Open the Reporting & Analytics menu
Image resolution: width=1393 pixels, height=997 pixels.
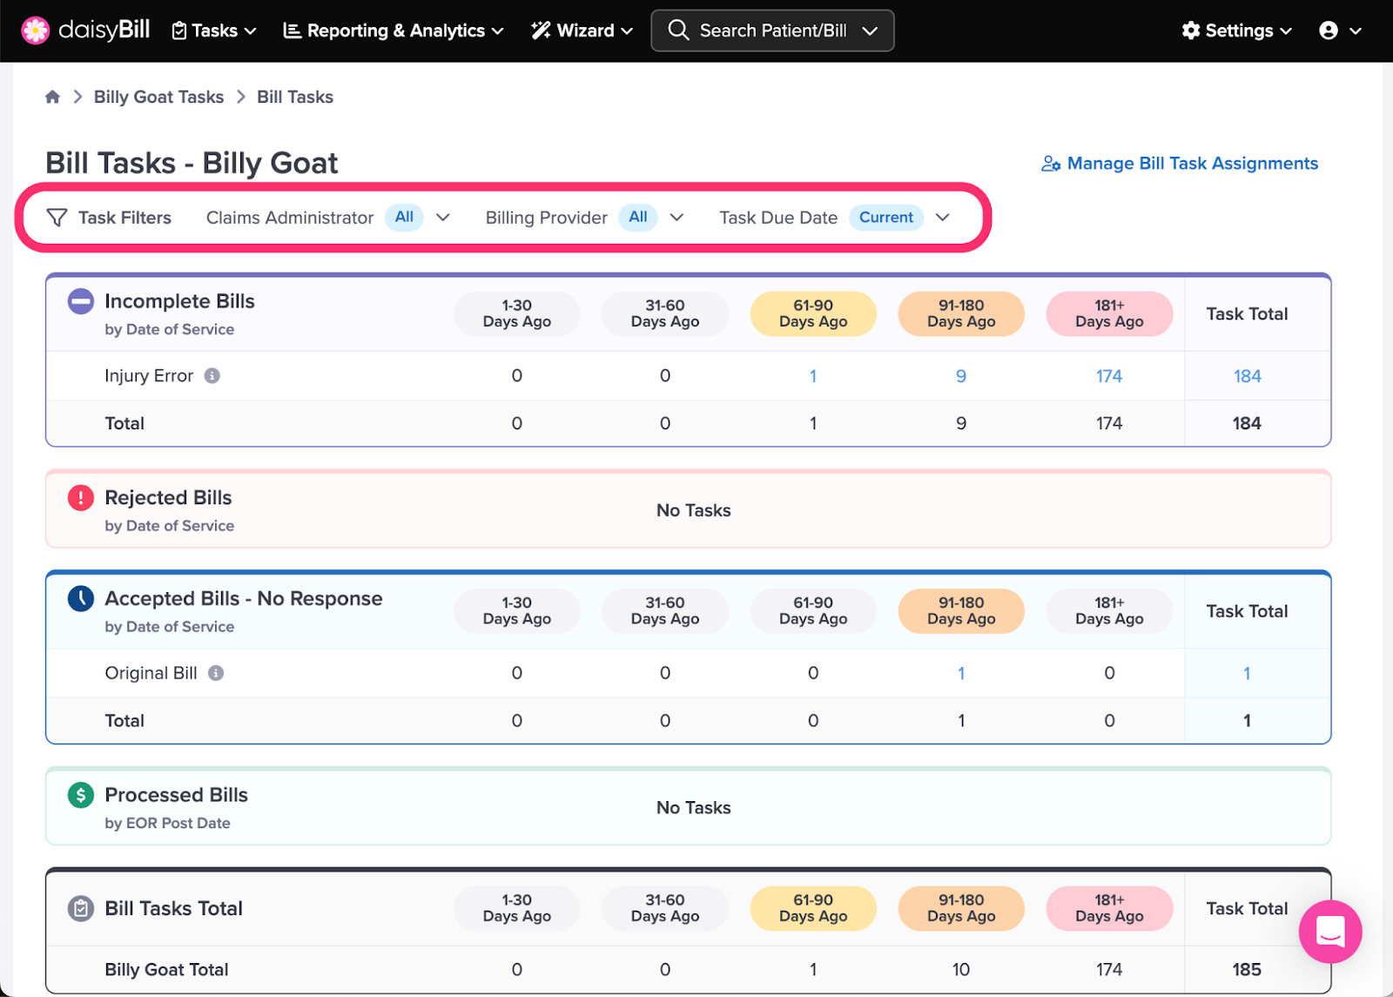pyautogui.click(x=394, y=30)
